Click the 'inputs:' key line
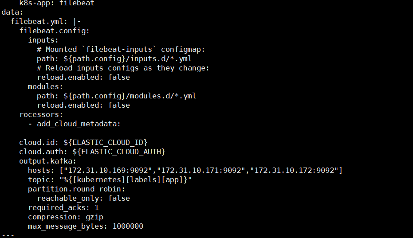Image resolution: width=413 pixels, height=238 pixels. (43, 40)
